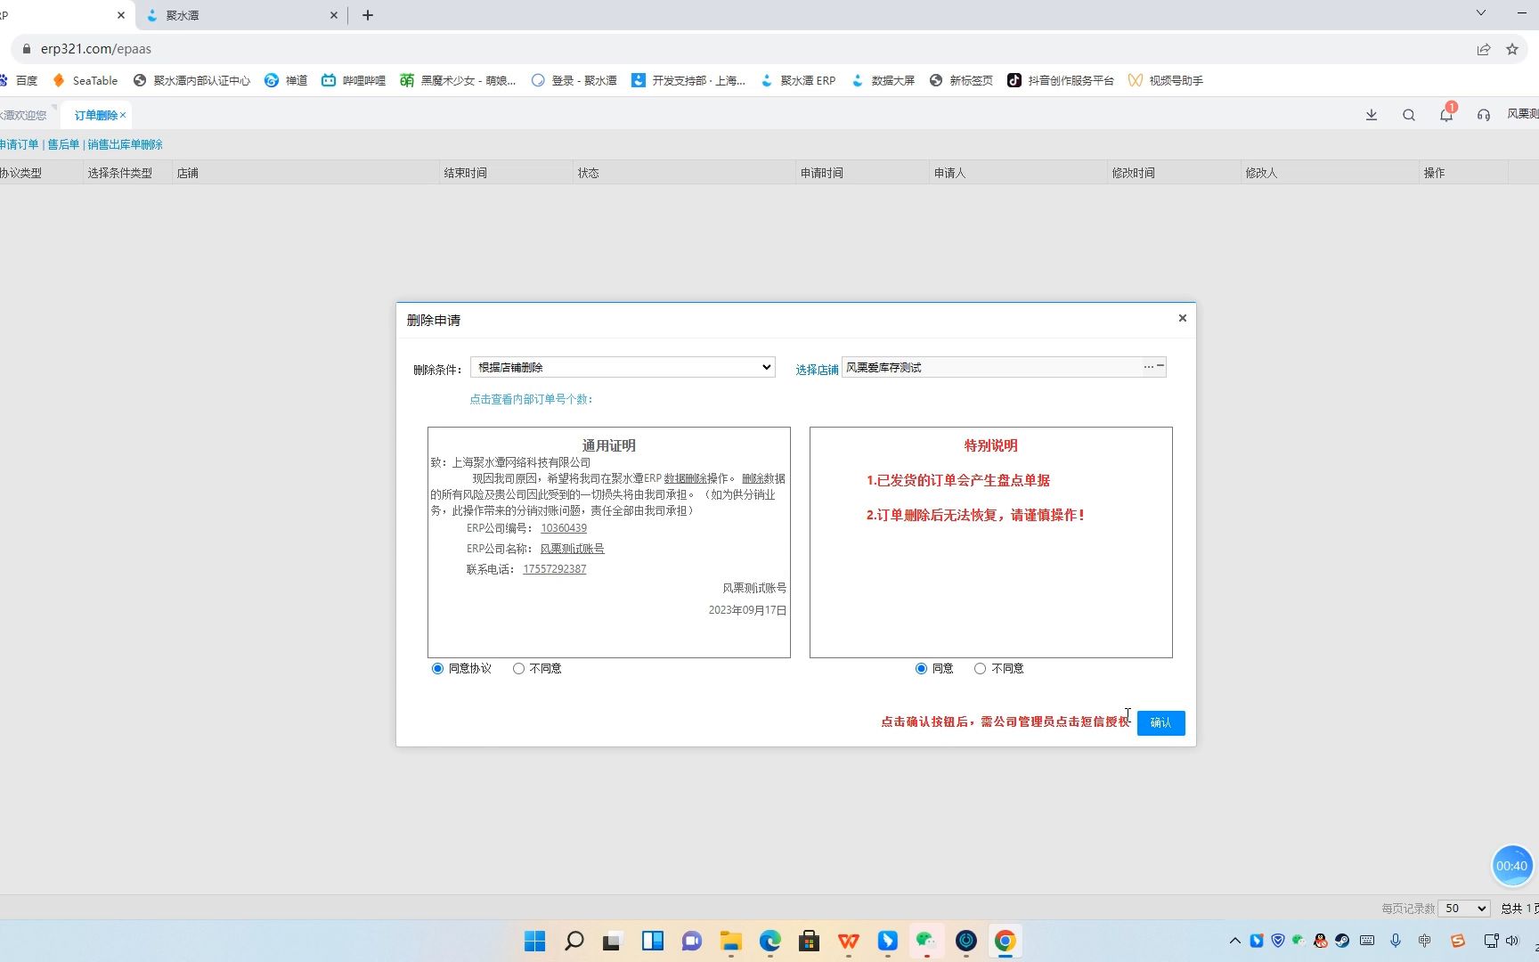The height and width of the screenshot is (962, 1539).
Task: Open the 禅道 bookmark
Action: 286,80
